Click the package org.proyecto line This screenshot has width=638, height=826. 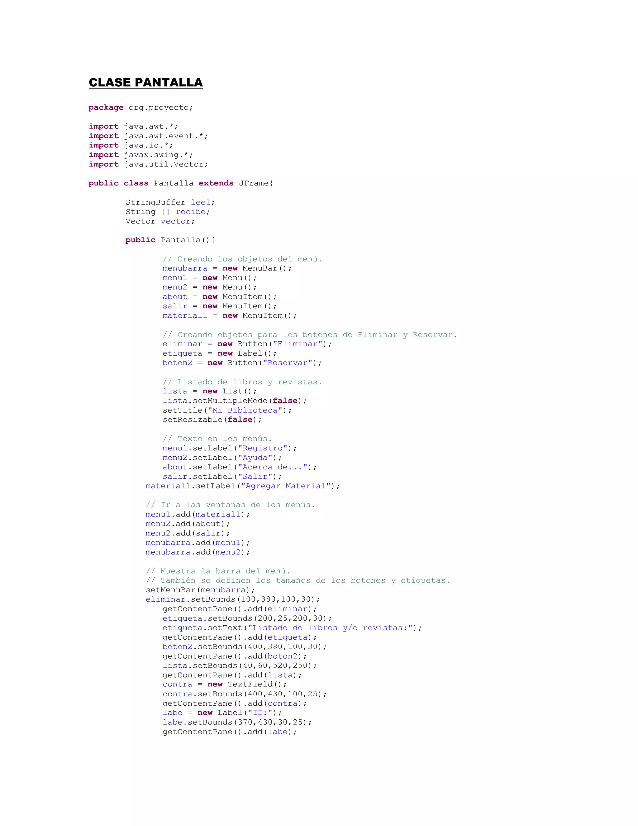[140, 108]
